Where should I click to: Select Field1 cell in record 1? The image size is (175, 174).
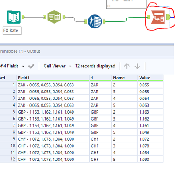53,85
